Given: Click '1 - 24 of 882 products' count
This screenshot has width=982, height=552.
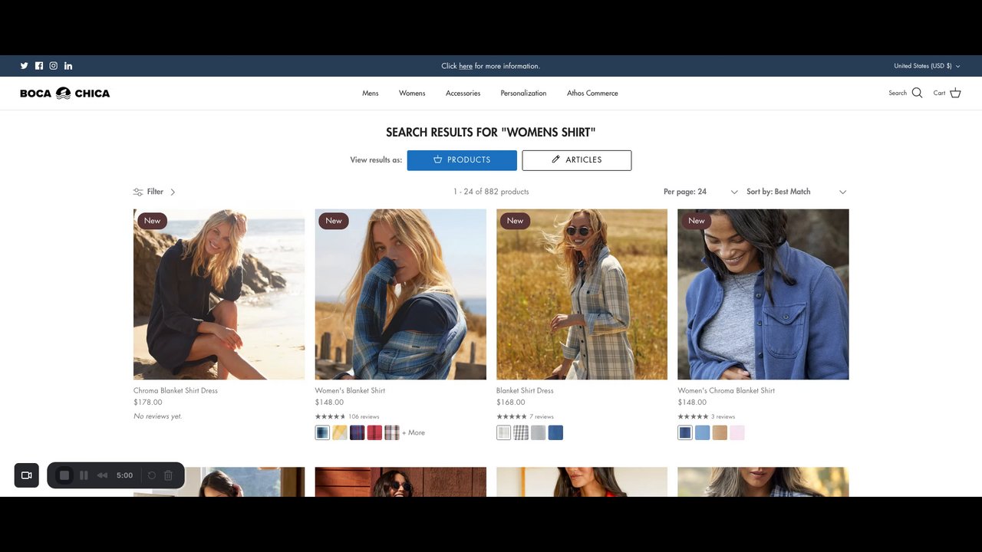Looking at the screenshot, I should [x=491, y=192].
